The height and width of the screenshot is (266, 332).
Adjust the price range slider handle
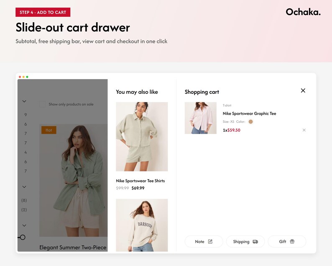tap(23, 237)
